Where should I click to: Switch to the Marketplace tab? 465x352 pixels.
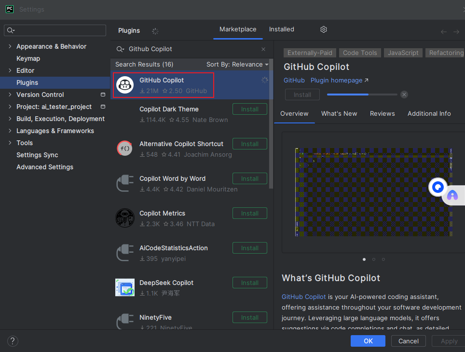[238, 29]
